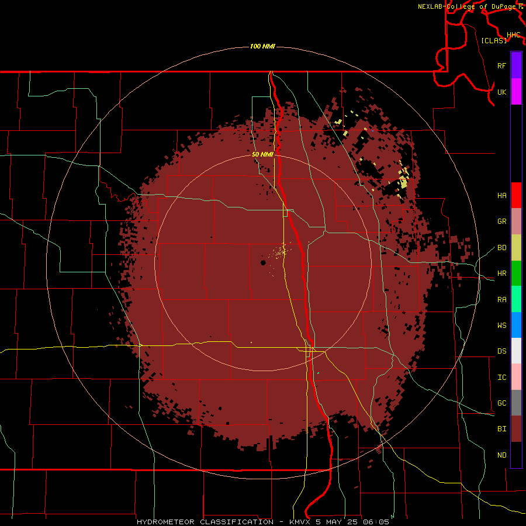
Task: Click the 'RA' legend label
Action: (x=501, y=300)
